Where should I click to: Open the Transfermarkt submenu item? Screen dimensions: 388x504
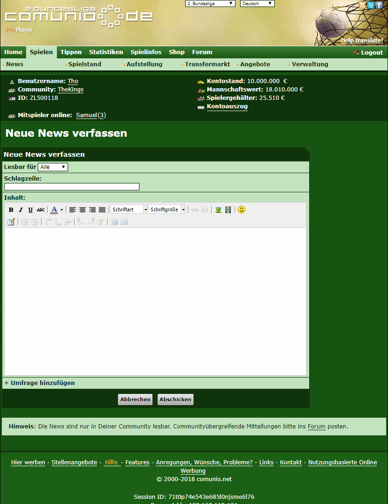click(207, 64)
